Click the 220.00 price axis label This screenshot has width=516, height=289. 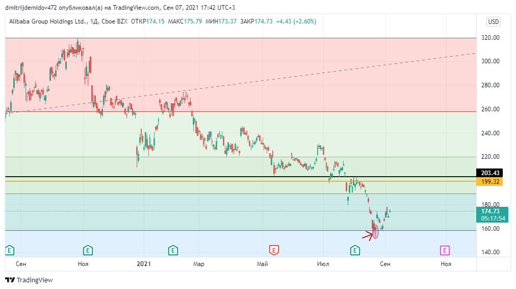tap(491, 157)
